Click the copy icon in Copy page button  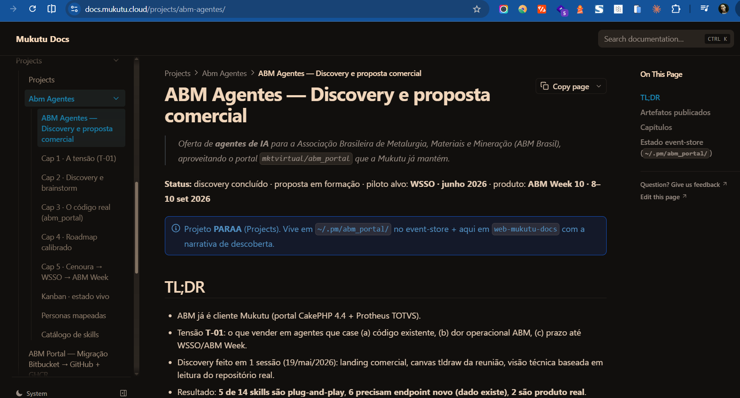(545, 86)
